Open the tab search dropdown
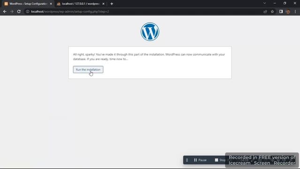The height and width of the screenshot is (169, 300). (264, 3)
